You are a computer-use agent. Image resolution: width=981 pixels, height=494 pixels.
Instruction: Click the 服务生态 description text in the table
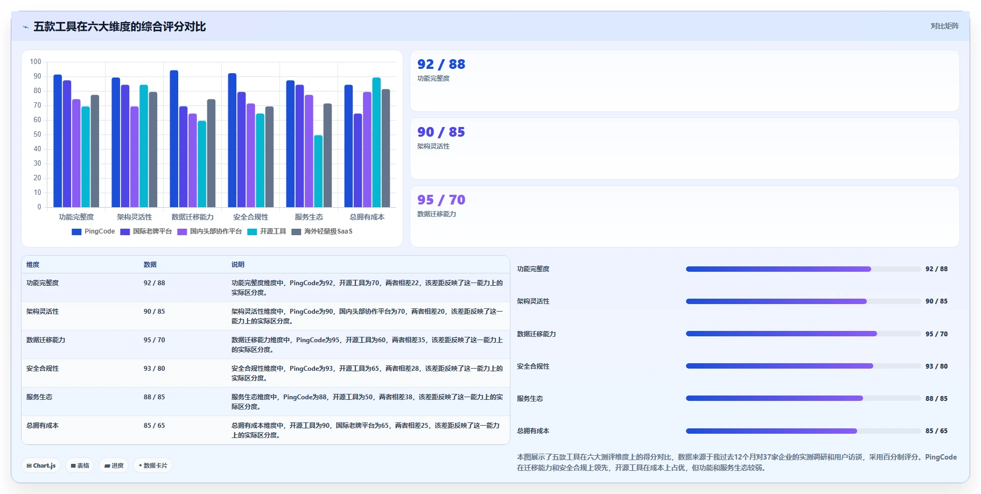(367, 402)
